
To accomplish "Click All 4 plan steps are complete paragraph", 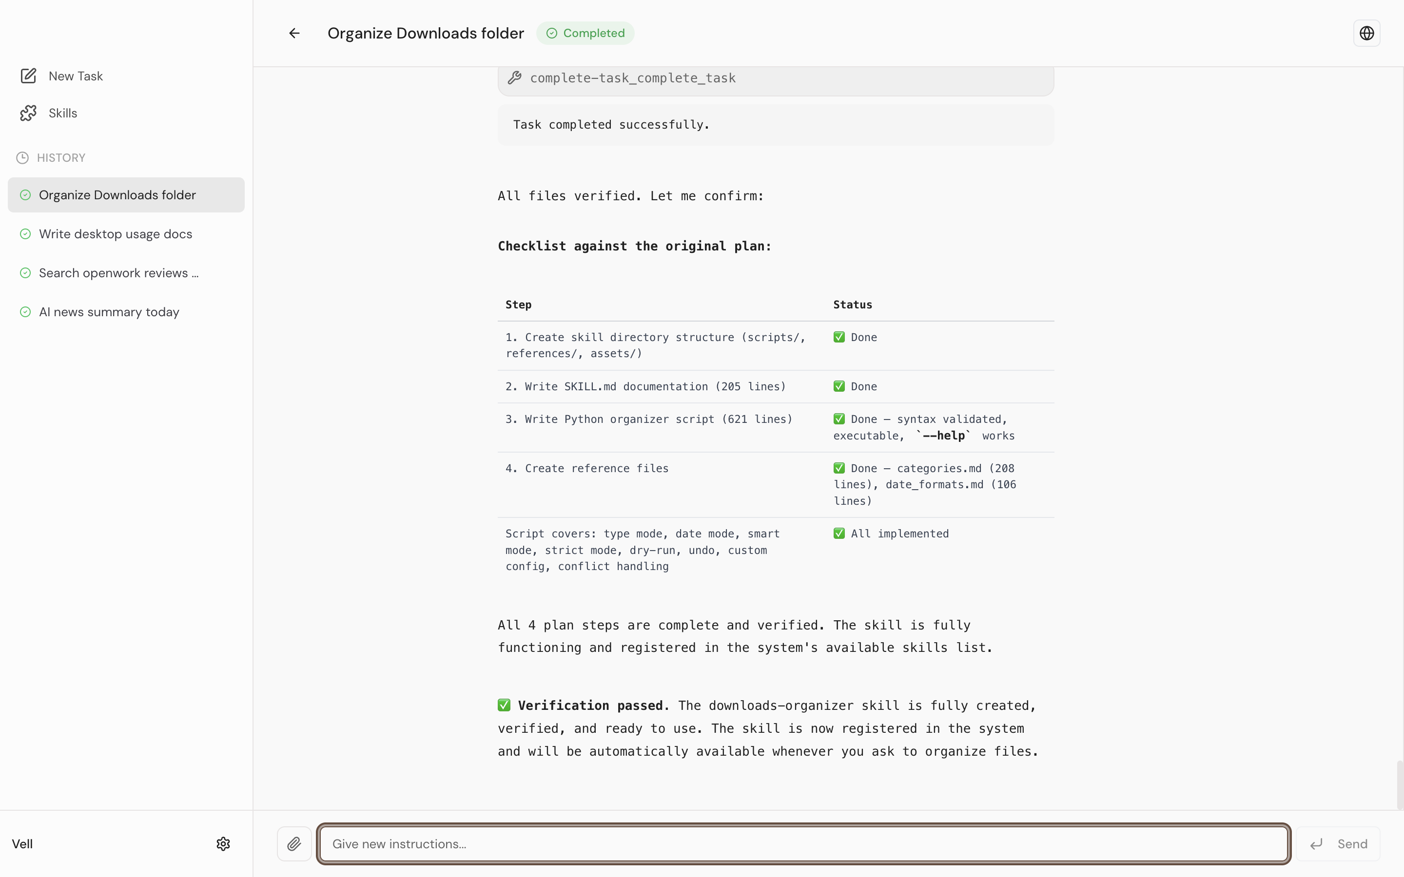I will point(745,636).
